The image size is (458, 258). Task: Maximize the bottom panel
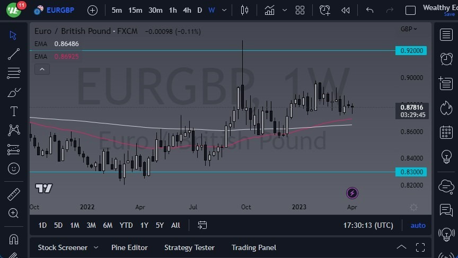[x=420, y=247]
